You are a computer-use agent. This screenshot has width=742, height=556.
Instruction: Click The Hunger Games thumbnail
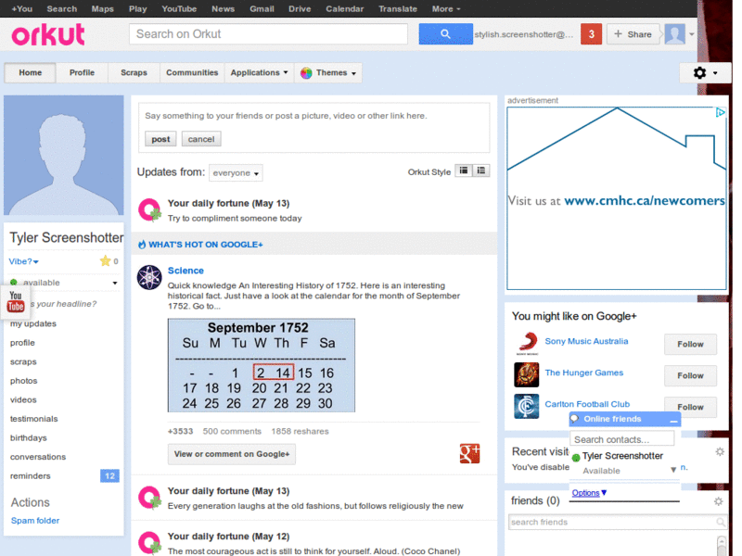(x=526, y=374)
